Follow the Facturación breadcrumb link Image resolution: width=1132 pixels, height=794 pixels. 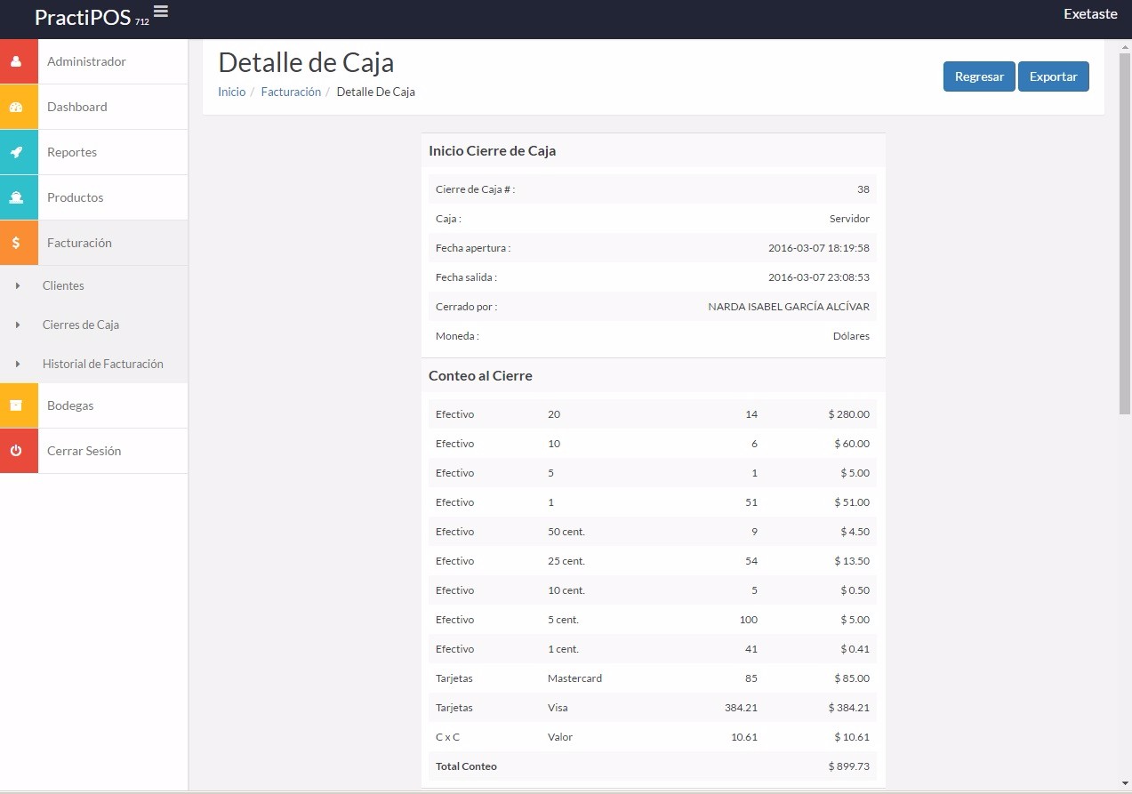click(x=291, y=92)
